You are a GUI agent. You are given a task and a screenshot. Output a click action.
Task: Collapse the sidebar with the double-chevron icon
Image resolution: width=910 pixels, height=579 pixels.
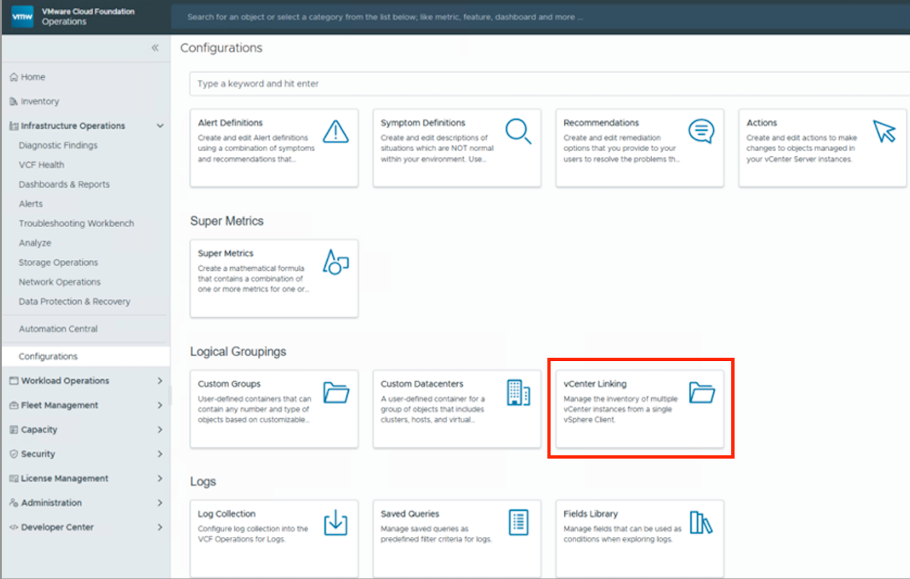point(155,48)
